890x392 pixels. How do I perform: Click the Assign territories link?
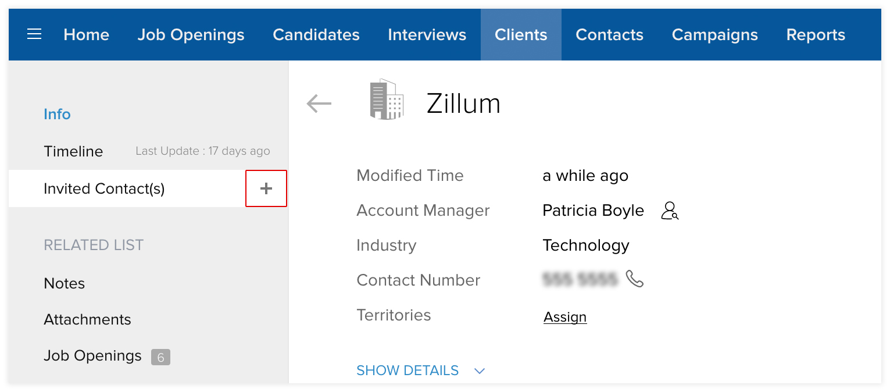(x=565, y=317)
